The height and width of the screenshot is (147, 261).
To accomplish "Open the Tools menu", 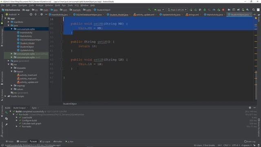I will pyautogui.click(x=70, y=5).
